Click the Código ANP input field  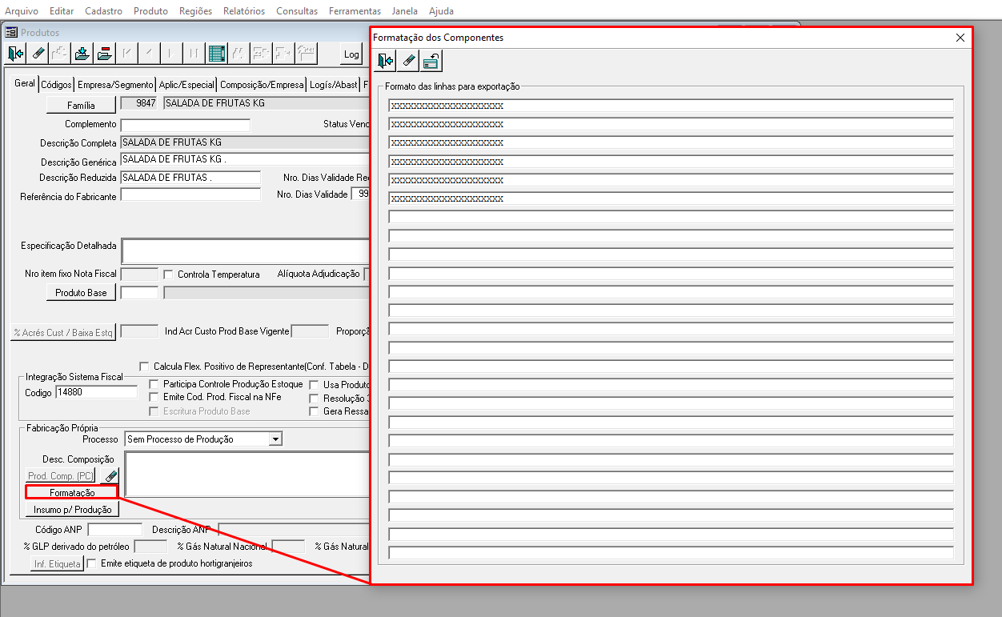click(x=114, y=530)
